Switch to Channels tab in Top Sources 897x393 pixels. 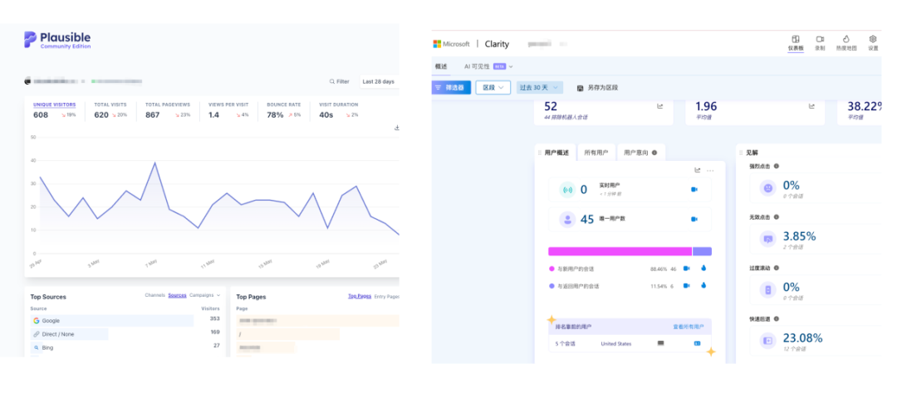click(155, 295)
